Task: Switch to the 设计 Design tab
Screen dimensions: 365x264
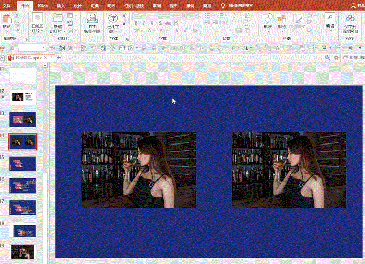Action: point(78,6)
